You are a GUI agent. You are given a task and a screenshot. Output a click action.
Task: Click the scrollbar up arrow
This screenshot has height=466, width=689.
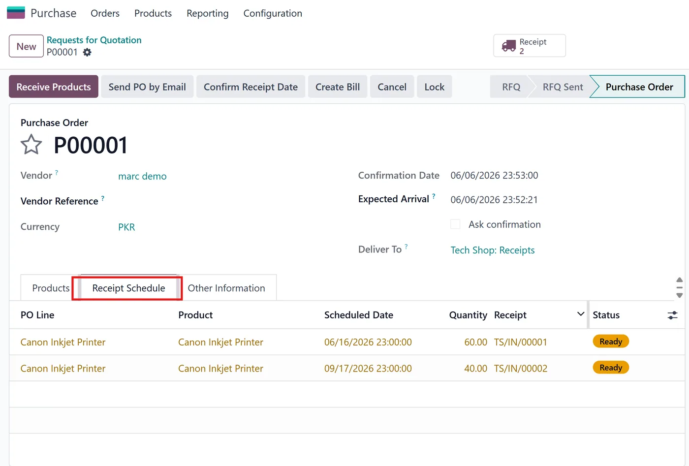679,280
